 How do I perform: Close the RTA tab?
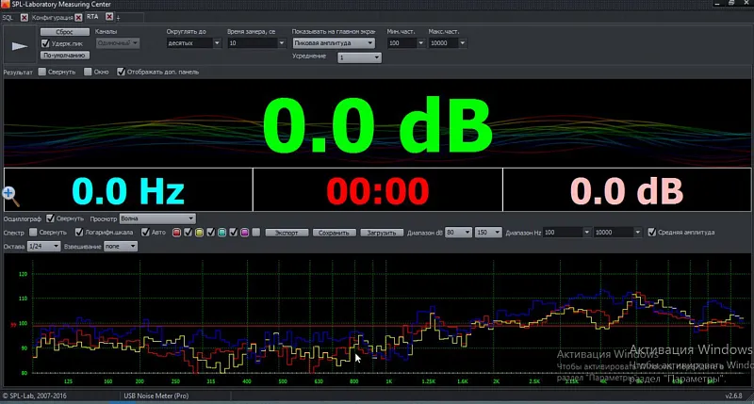tap(109, 17)
